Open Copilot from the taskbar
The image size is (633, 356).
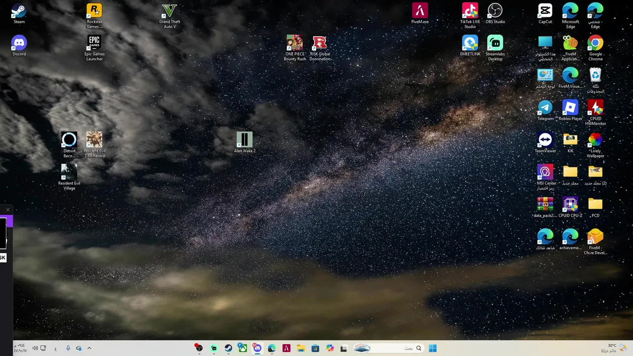pos(329,348)
